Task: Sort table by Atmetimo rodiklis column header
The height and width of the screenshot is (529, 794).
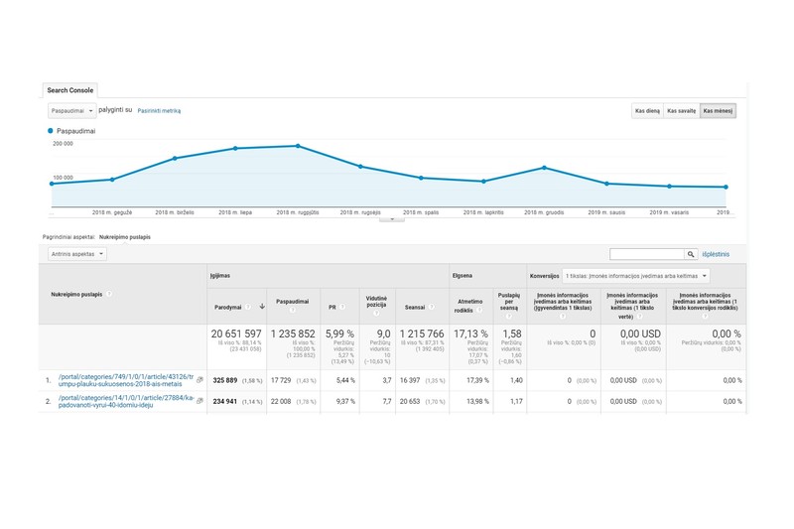Action: coord(468,306)
